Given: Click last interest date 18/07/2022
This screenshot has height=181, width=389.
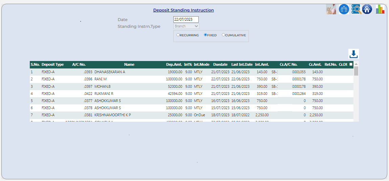Looking at the screenshot, I should [240, 115].
